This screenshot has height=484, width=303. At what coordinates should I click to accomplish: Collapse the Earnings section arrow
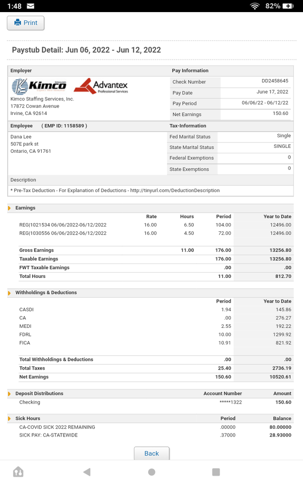click(x=9, y=208)
